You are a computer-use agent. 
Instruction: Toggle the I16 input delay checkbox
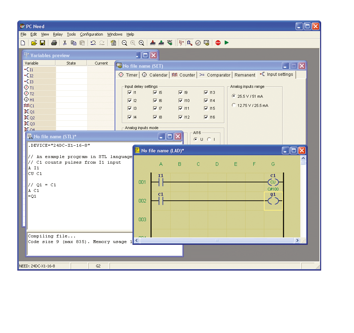(206, 117)
